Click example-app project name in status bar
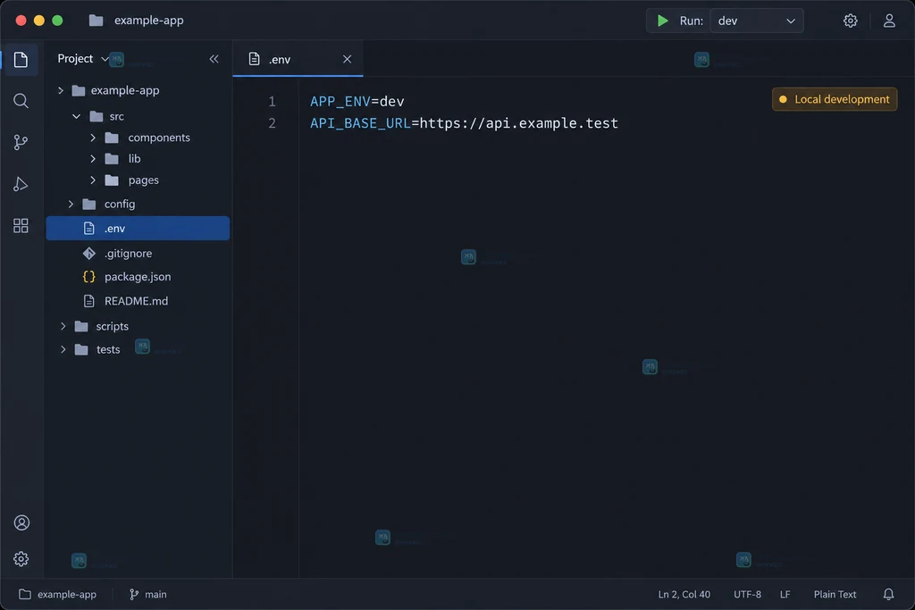Image resolution: width=915 pixels, height=610 pixels. point(66,594)
